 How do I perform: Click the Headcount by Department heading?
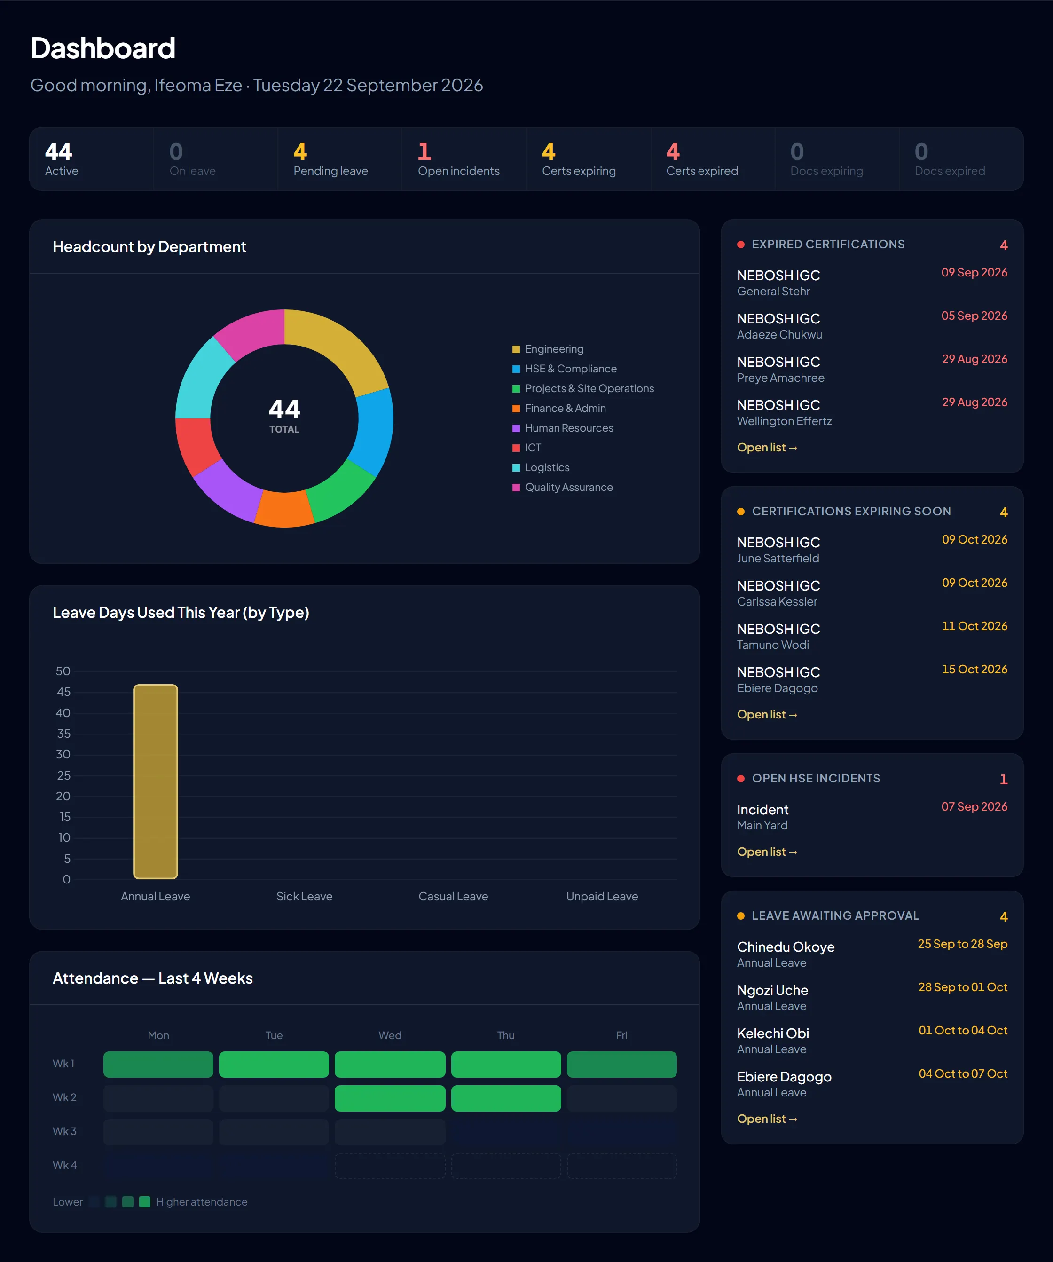pos(149,246)
